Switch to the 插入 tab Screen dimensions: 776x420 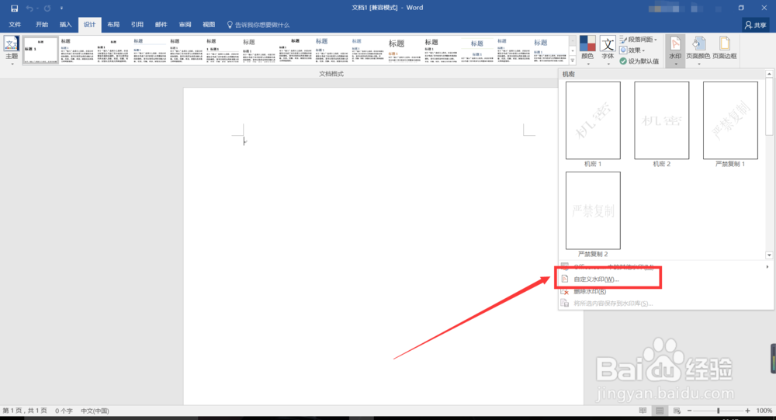tap(65, 24)
